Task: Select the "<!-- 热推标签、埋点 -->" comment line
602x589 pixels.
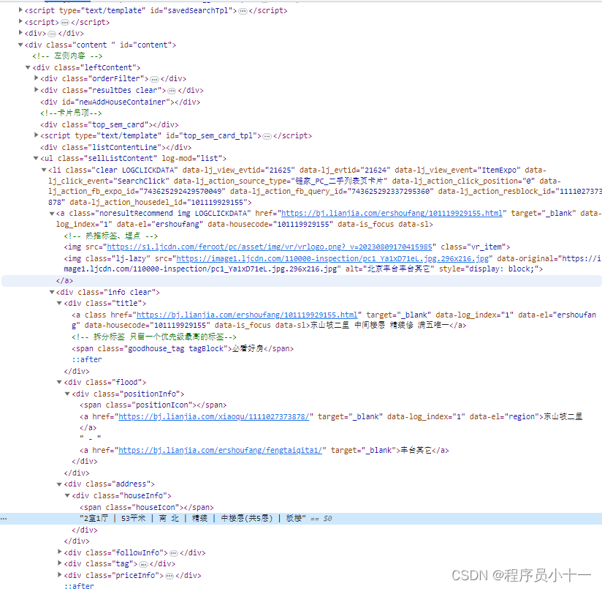Action: 111,236
